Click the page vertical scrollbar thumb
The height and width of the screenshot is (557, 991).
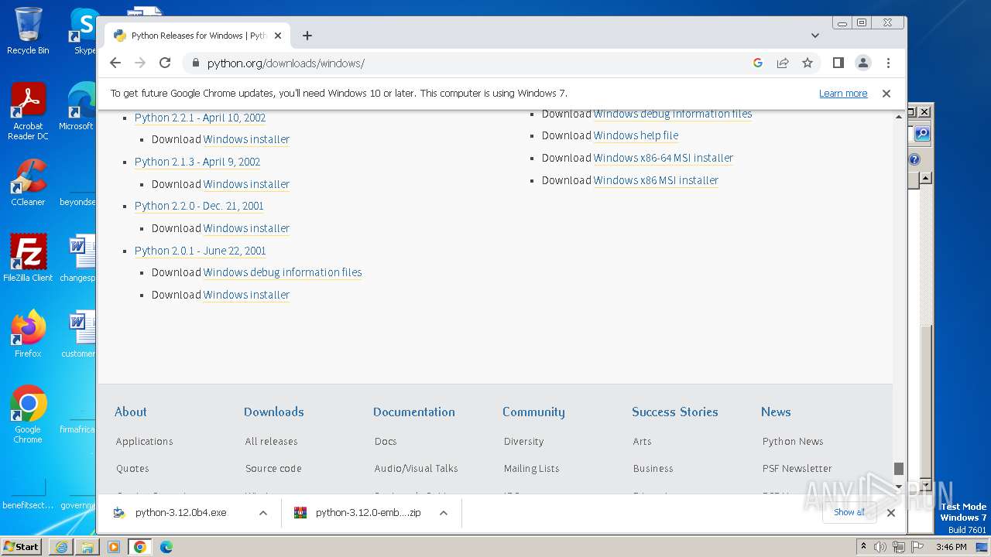(x=899, y=469)
